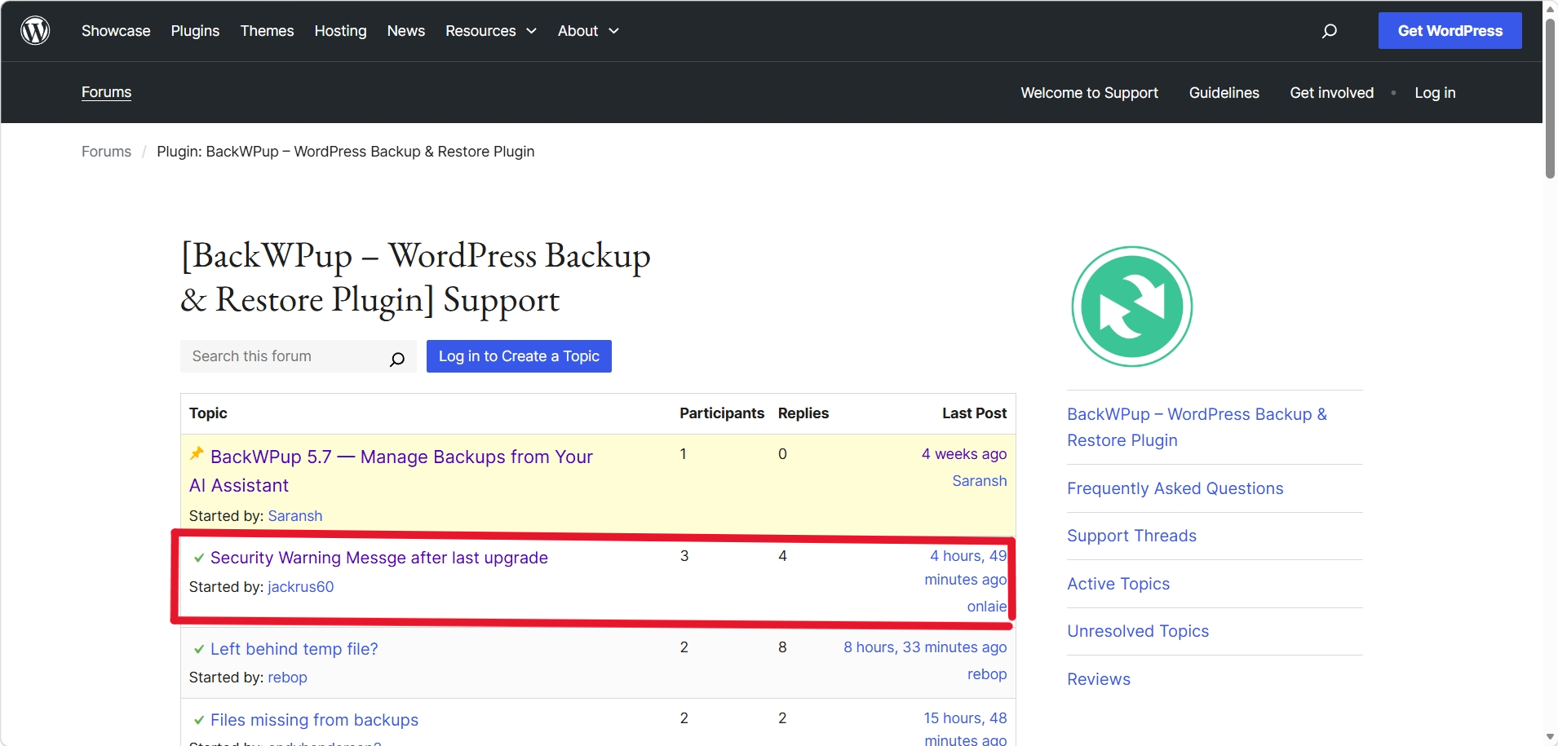
Task: Click the page vertical scrollbar thumb
Action: [1550, 98]
